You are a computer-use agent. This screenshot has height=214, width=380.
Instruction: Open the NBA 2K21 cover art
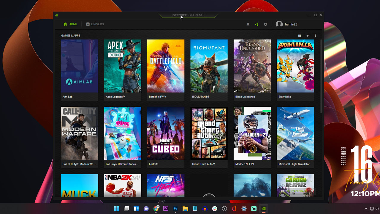point(123,185)
